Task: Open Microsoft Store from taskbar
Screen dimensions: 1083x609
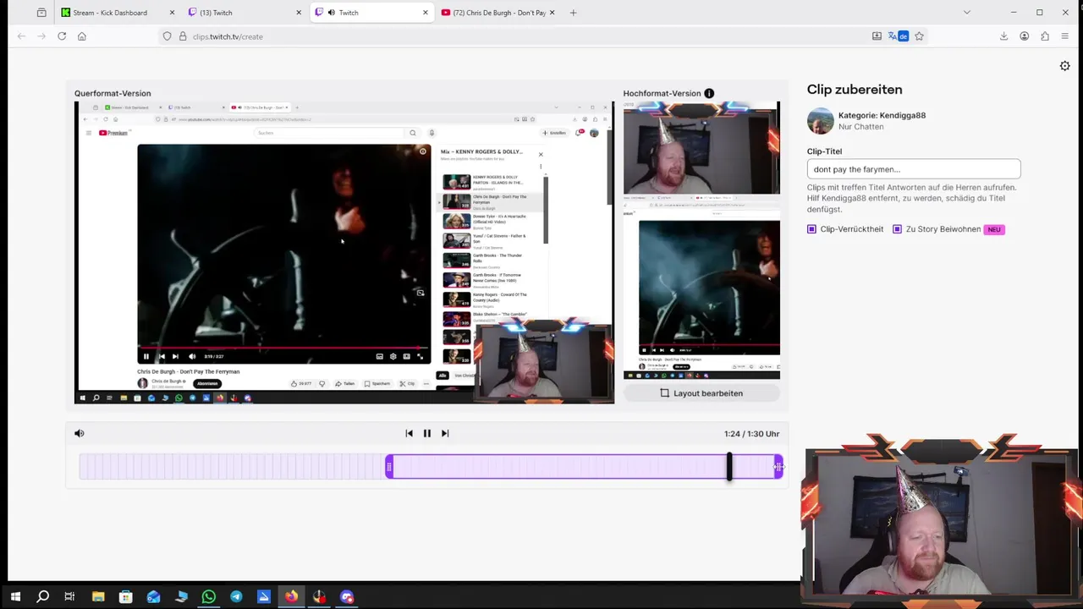Action: pos(125,597)
